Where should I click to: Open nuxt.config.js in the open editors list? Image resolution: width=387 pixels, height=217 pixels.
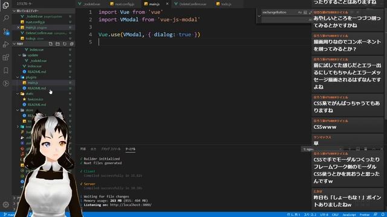click(x=44, y=22)
